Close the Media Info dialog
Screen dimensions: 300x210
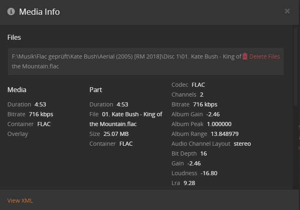click(x=287, y=11)
